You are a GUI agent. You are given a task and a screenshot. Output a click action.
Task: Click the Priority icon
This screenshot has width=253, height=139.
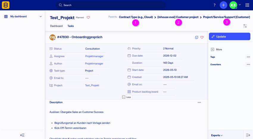(129, 49)
